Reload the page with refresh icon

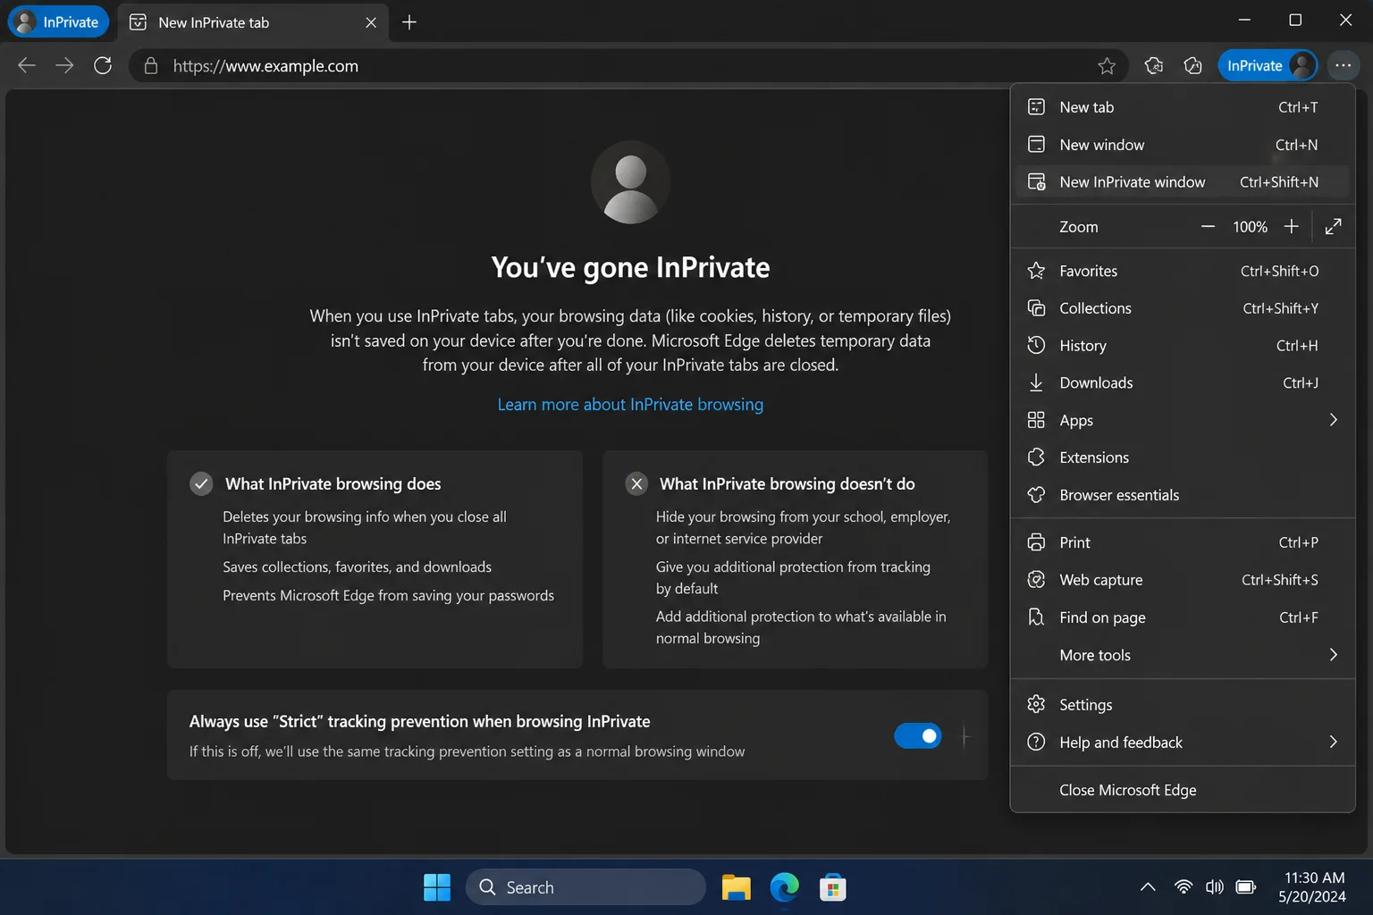tap(103, 65)
